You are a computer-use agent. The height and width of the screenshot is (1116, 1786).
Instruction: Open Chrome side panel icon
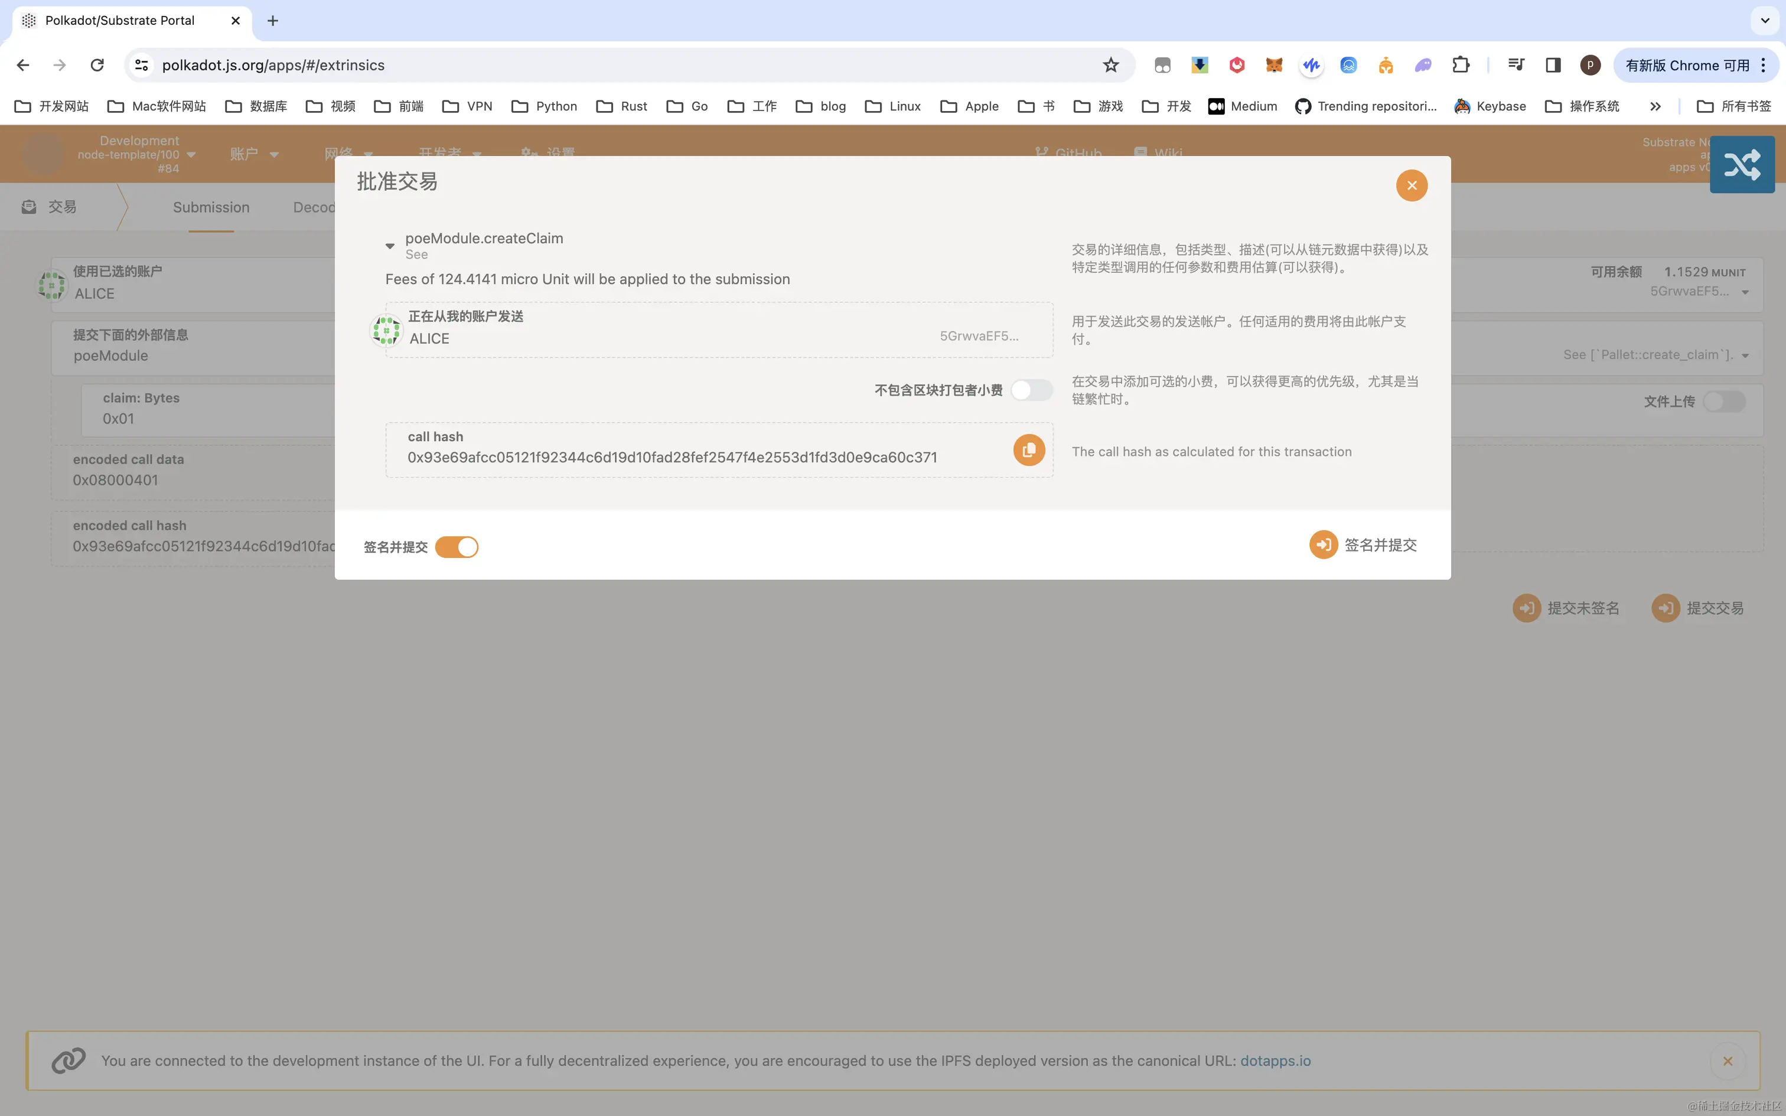(x=1553, y=65)
